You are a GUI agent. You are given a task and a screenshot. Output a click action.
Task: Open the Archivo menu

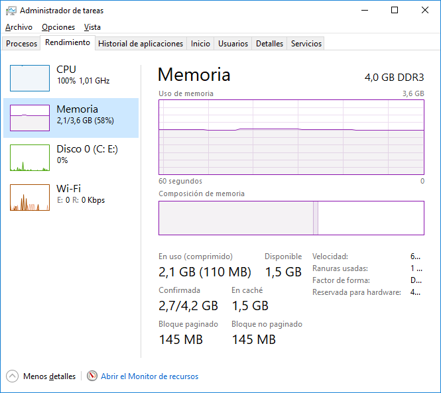pyautogui.click(x=19, y=27)
